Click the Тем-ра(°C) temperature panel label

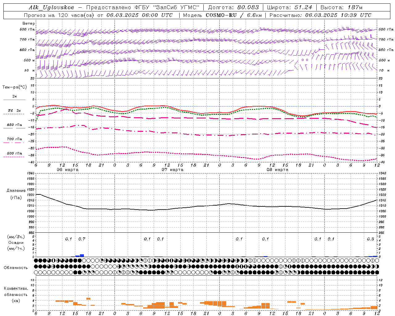coord(15,87)
